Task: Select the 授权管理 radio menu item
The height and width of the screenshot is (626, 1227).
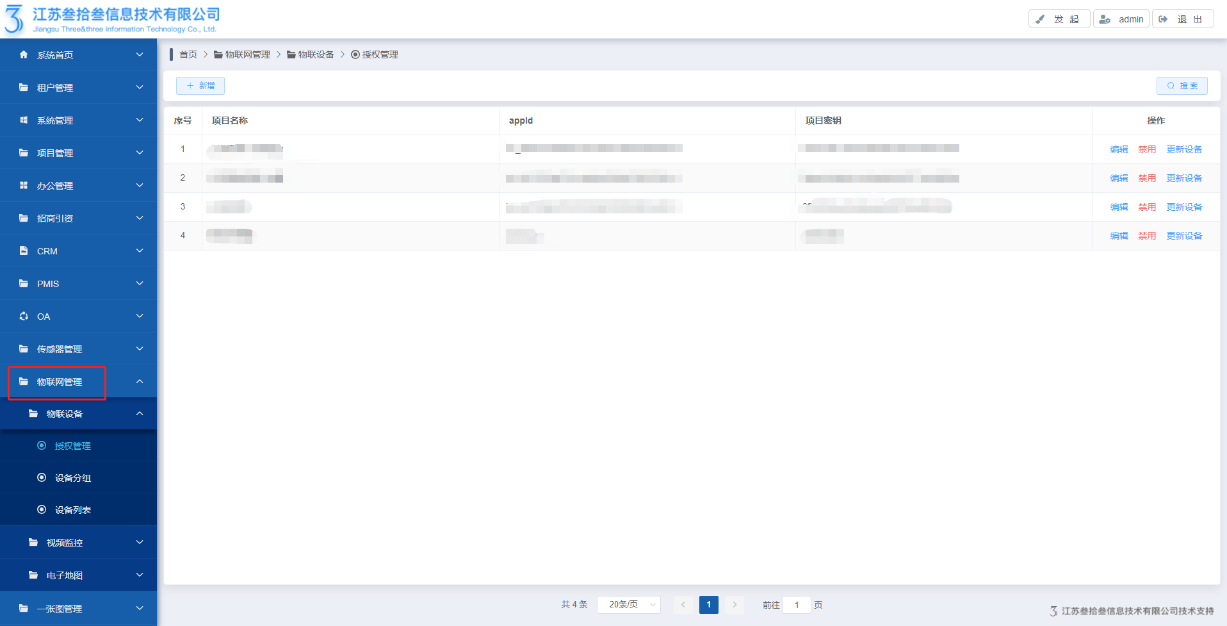Action: pos(72,446)
